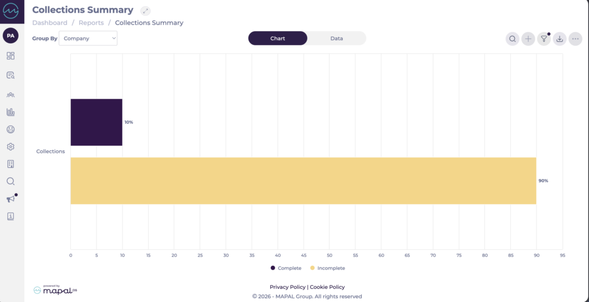Image resolution: width=589 pixels, height=302 pixels.
Task: Click the search magnifier toolbar button
Action: pos(512,38)
